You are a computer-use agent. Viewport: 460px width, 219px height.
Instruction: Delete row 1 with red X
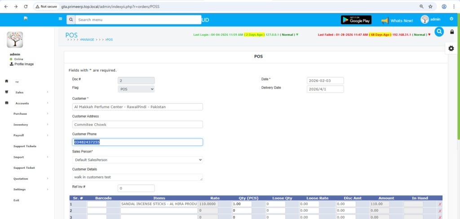pyautogui.click(x=439, y=204)
